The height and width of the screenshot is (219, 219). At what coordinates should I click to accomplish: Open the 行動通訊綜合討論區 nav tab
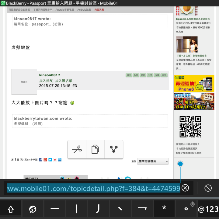[19, 10]
